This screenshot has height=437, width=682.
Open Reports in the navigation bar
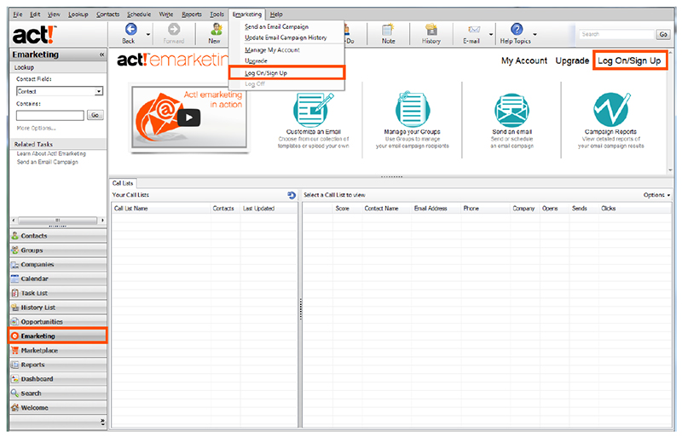coord(58,365)
